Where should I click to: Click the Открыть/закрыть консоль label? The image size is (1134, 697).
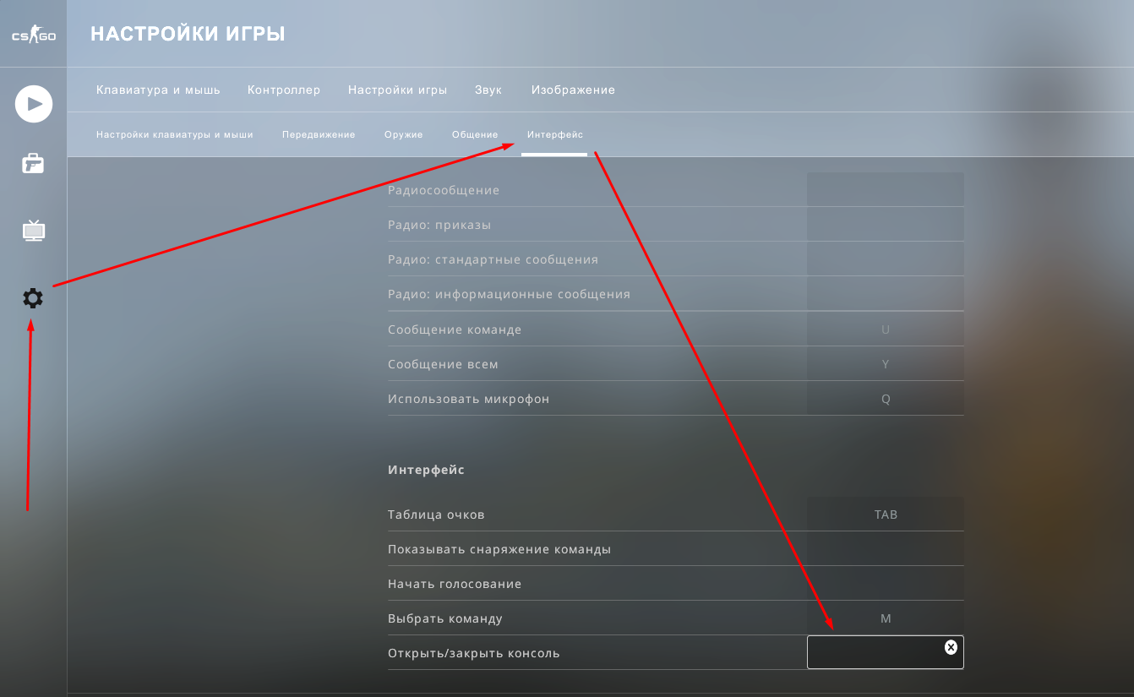[x=474, y=653]
